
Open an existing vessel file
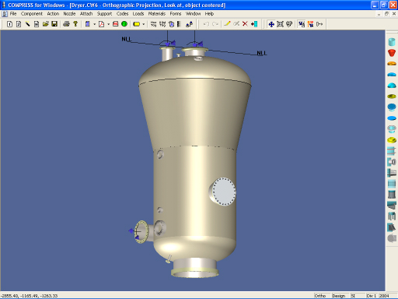pyautogui.click(x=45, y=24)
